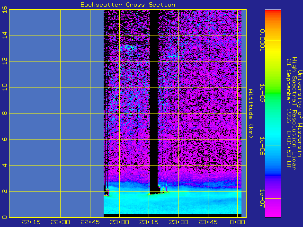
Task: Click the 22:15 time axis label
Action: click(31, 222)
